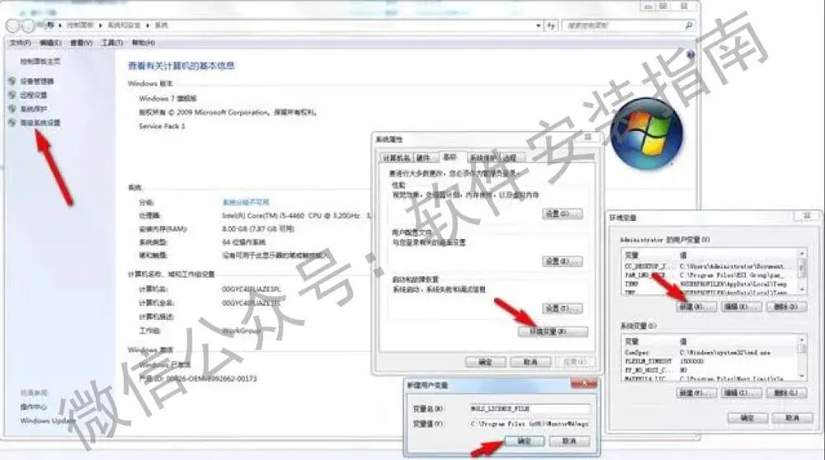Click the blue help question-mark icon
Image resolution: width=825 pixels, height=460 pixels.
691,54
